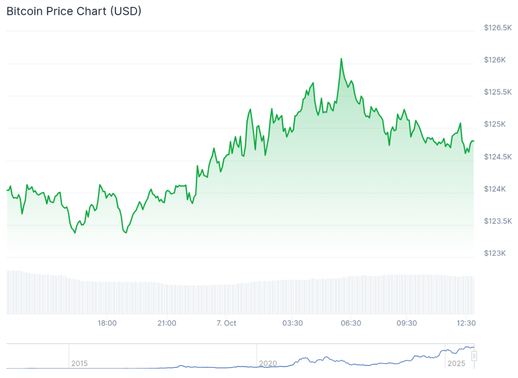Click the $123.5K price axis label
The width and height of the screenshot is (518, 378).
[x=497, y=221]
